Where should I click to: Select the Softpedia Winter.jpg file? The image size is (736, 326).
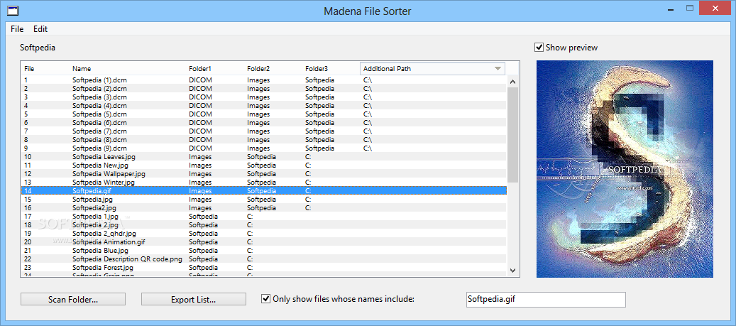264,182
